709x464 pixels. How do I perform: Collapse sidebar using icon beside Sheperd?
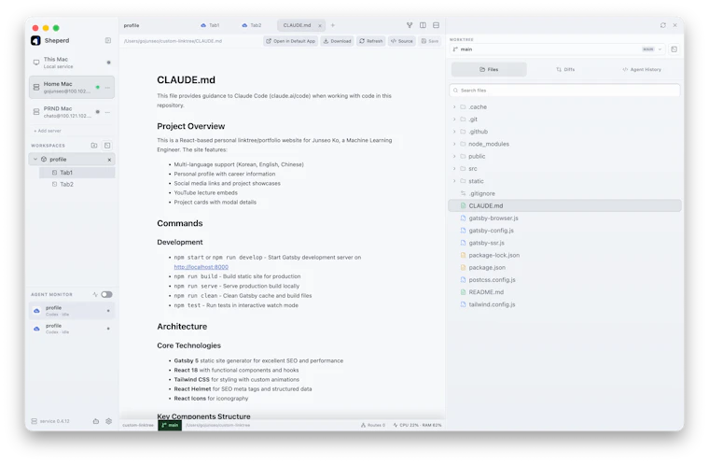[108, 40]
